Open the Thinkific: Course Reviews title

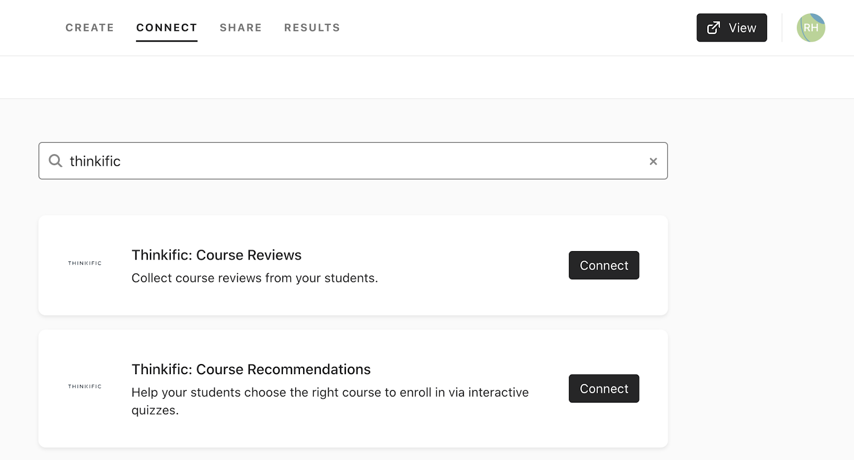(x=217, y=255)
